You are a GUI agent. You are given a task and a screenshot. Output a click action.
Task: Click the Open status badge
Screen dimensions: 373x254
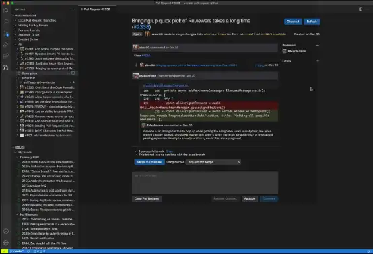pos(137,34)
